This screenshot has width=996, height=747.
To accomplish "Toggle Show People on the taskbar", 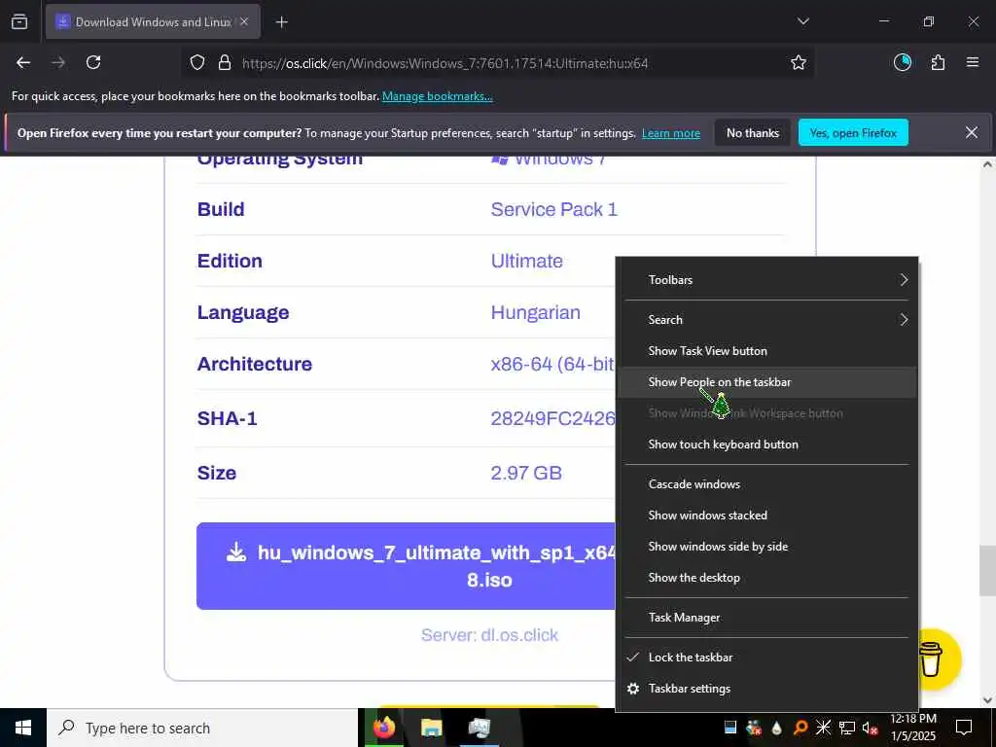I will [767, 382].
